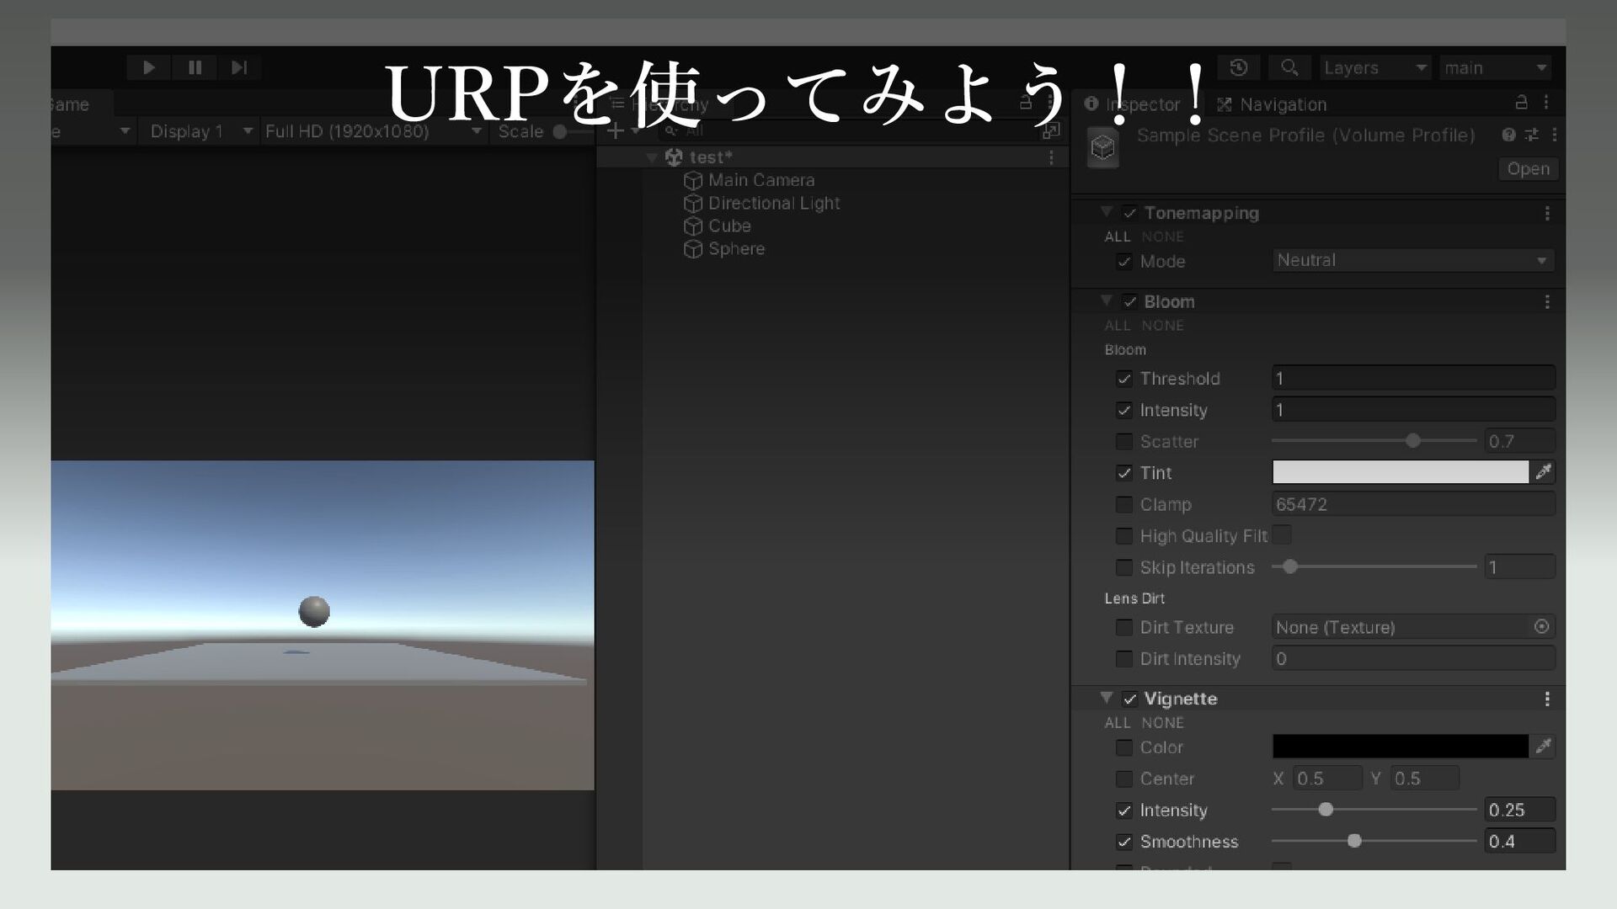Image resolution: width=1617 pixels, height=909 pixels.
Task: Collapse the Vignette section
Action: pyautogui.click(x=1107, y=698)
